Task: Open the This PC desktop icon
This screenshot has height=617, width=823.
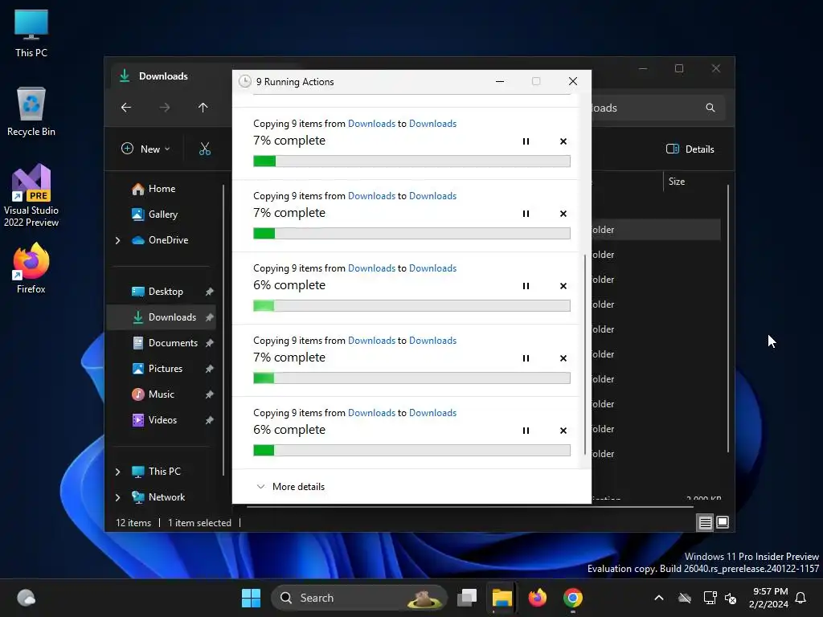Action: pyautogui.click(x=31, y=33)
